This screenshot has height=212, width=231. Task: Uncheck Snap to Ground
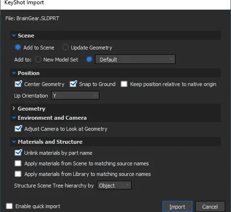tap(73, 84)
